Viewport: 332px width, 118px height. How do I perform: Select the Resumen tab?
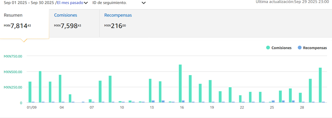pyautogui.click(x=25, y=23)
